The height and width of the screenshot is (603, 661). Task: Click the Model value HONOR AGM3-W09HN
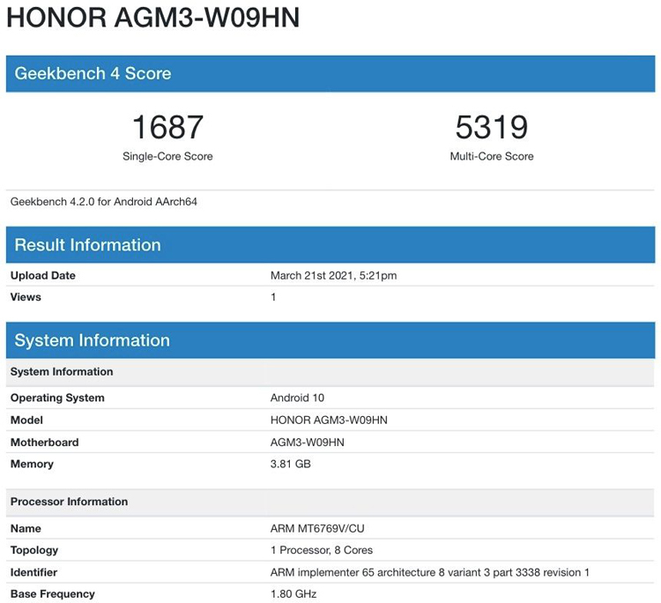point(329,420)
